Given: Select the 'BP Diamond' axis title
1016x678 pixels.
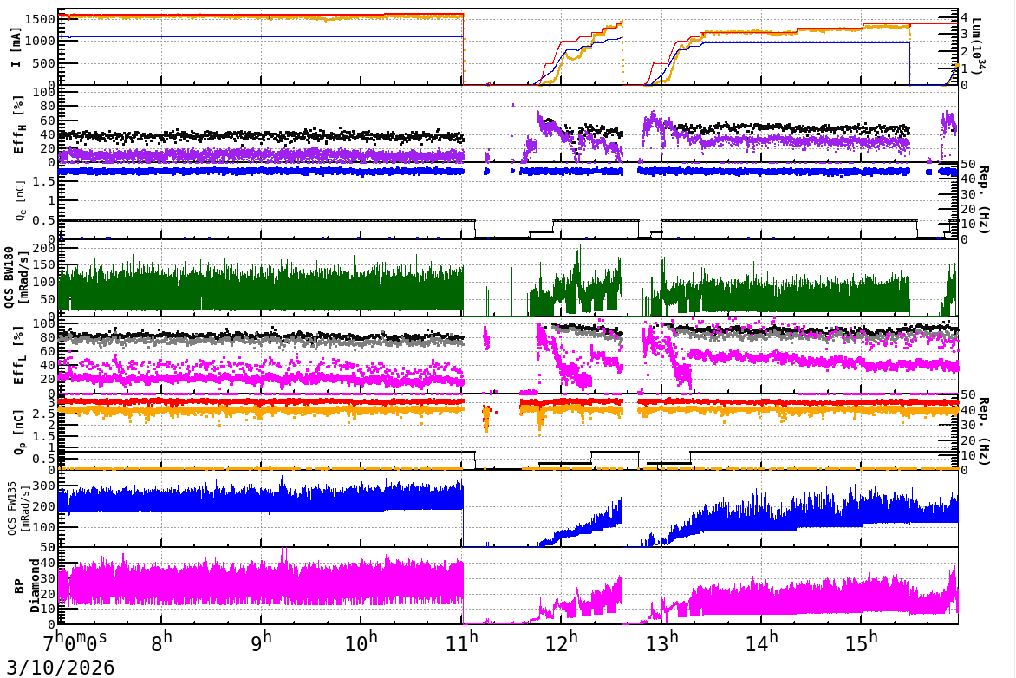Looking at the screenshot, I should 27,585.
